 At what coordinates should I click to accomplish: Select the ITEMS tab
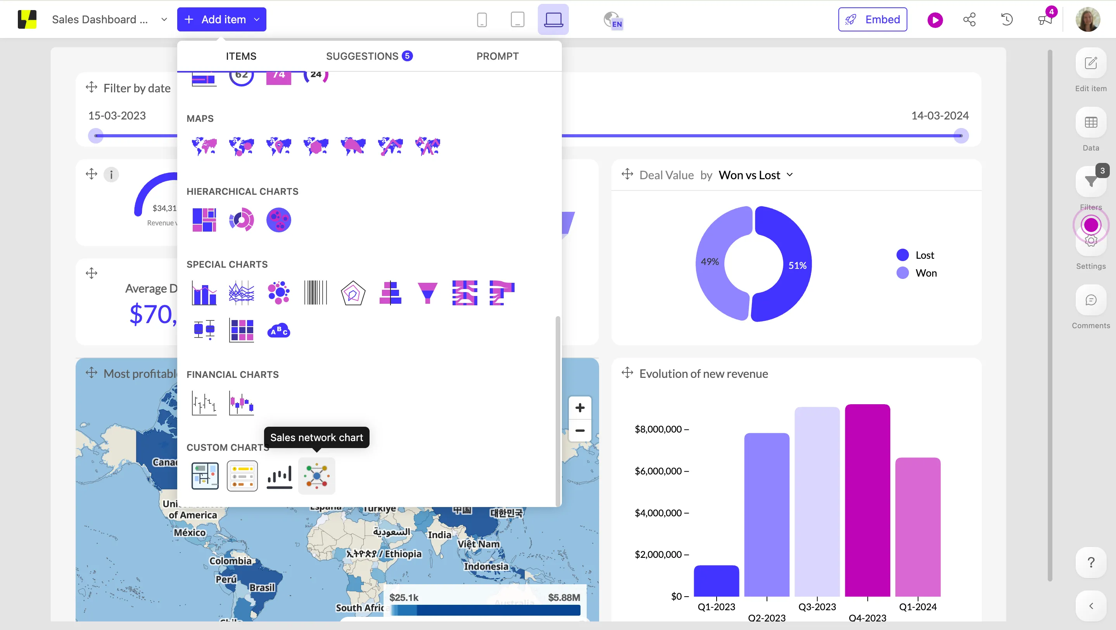click(241, 56)
